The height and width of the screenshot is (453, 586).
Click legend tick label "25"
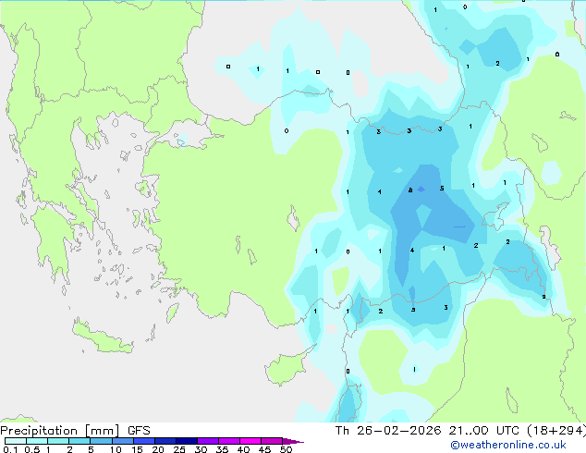[179, 449]
